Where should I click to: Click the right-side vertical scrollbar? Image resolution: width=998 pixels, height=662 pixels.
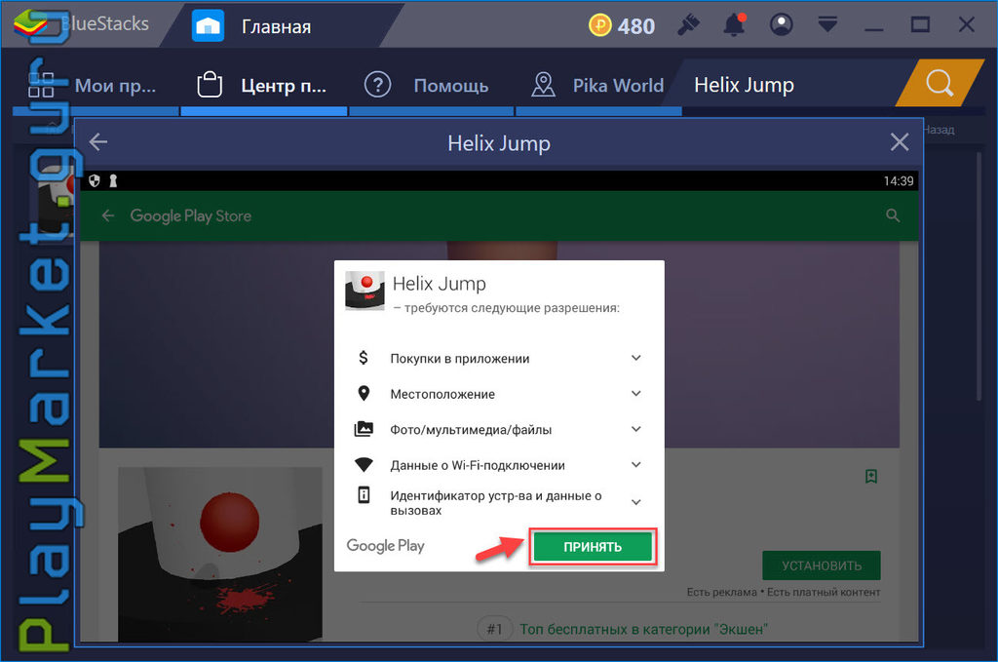pos(979,276)
